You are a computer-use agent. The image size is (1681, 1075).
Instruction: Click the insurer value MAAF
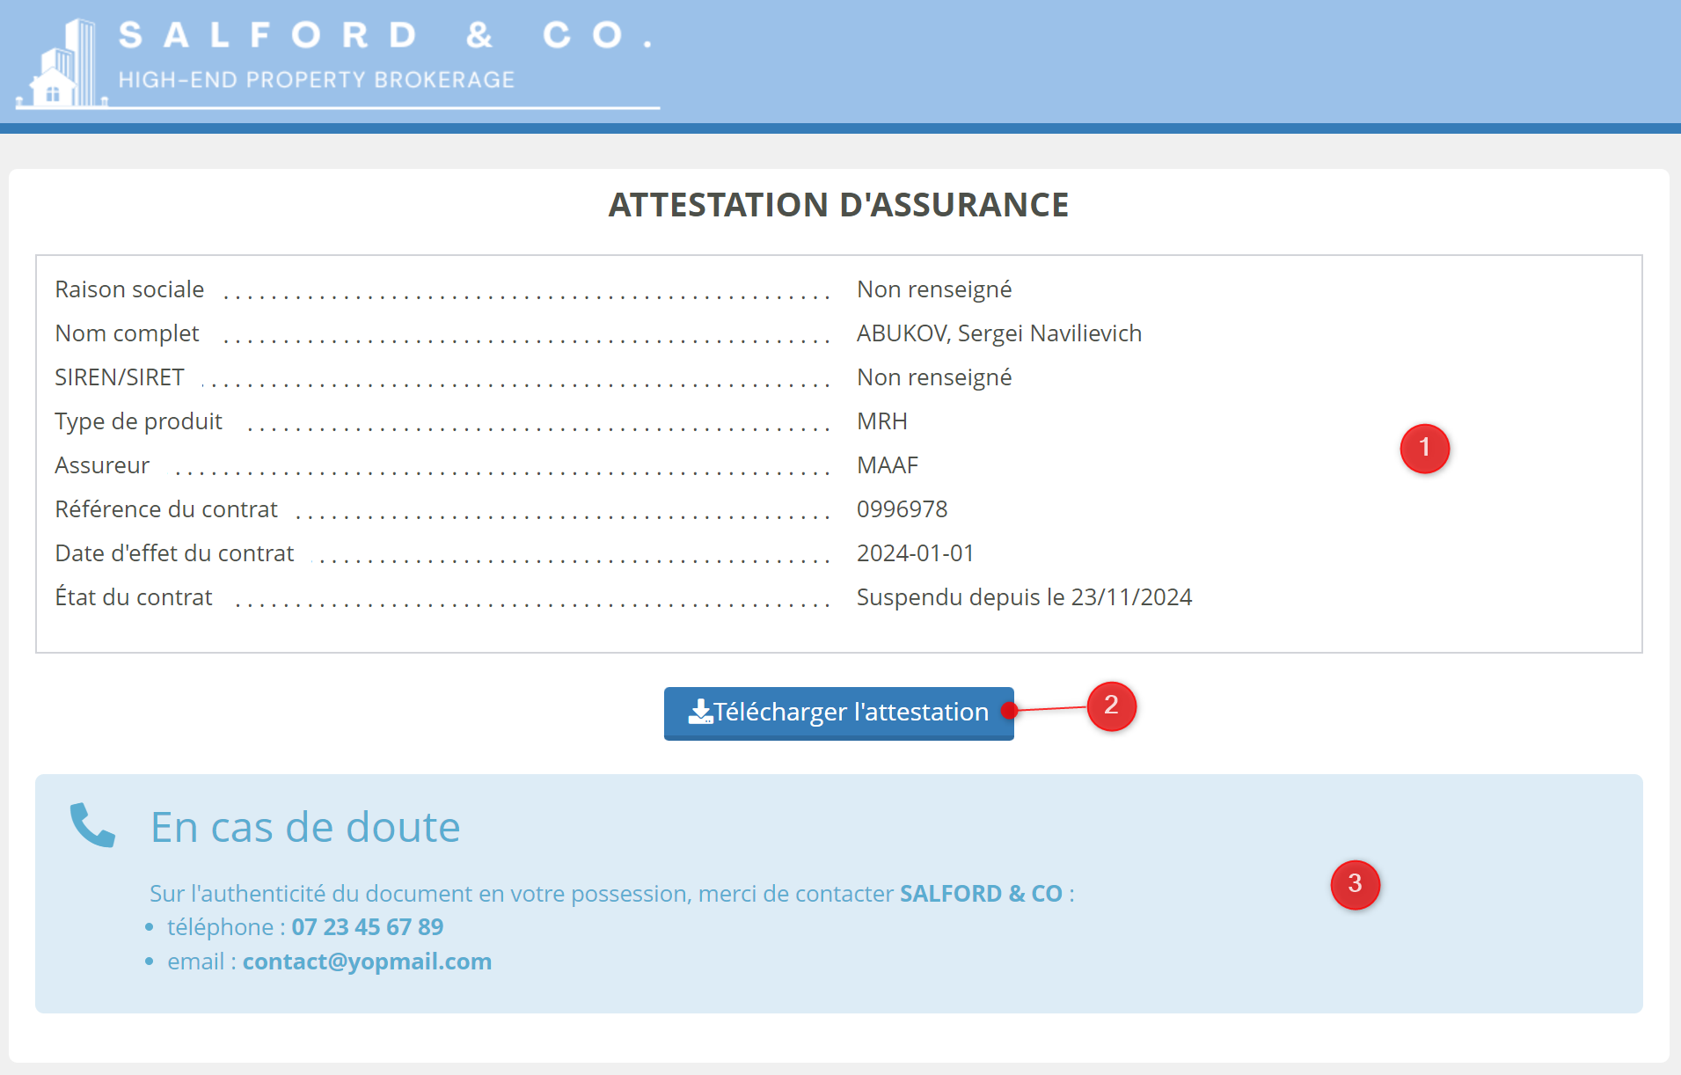[887, 465]
